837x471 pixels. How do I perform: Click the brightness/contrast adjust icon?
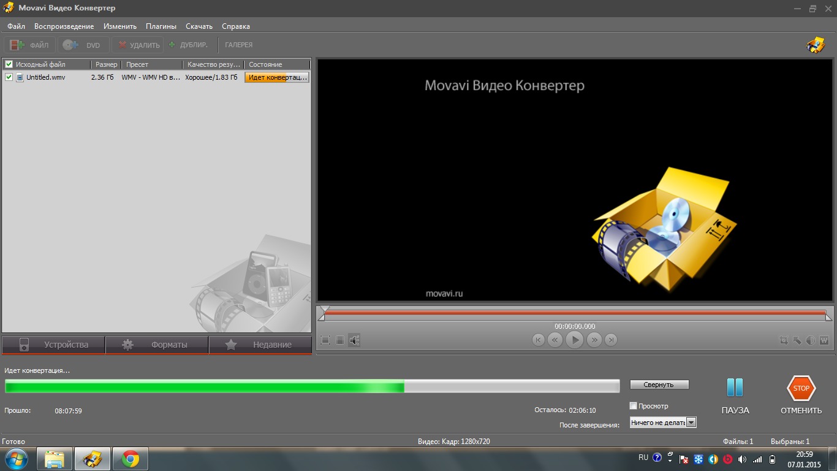pos(811,340)
